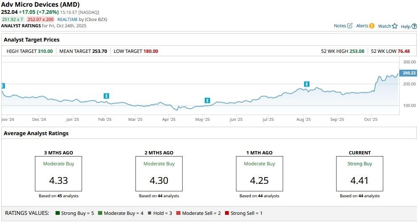The height and width of the screenshot is (222, 419).
Task: Select the earnings marker near Aug '25
Action: (x=307, y=84)
